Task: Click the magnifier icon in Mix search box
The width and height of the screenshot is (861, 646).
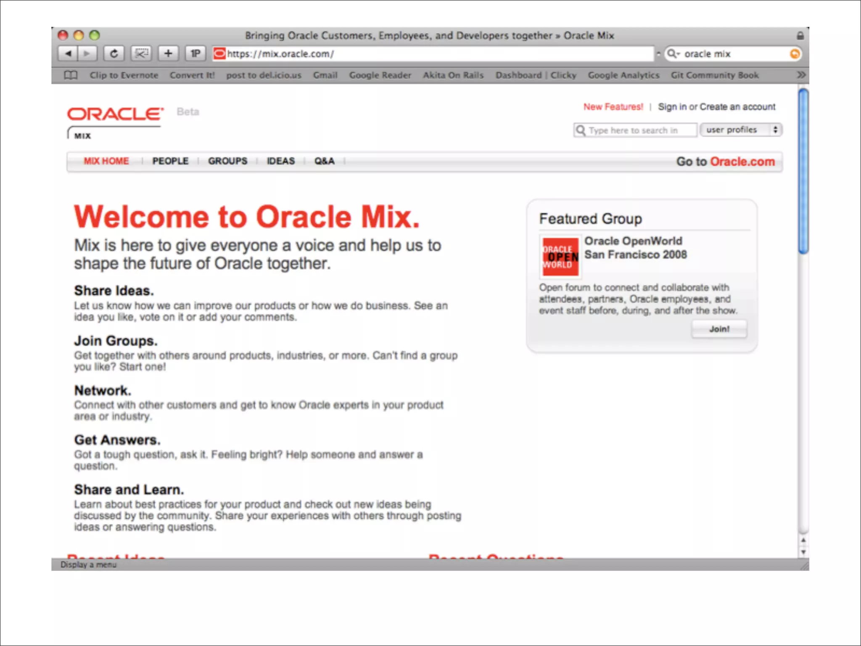Action: [x=581, y=130]
